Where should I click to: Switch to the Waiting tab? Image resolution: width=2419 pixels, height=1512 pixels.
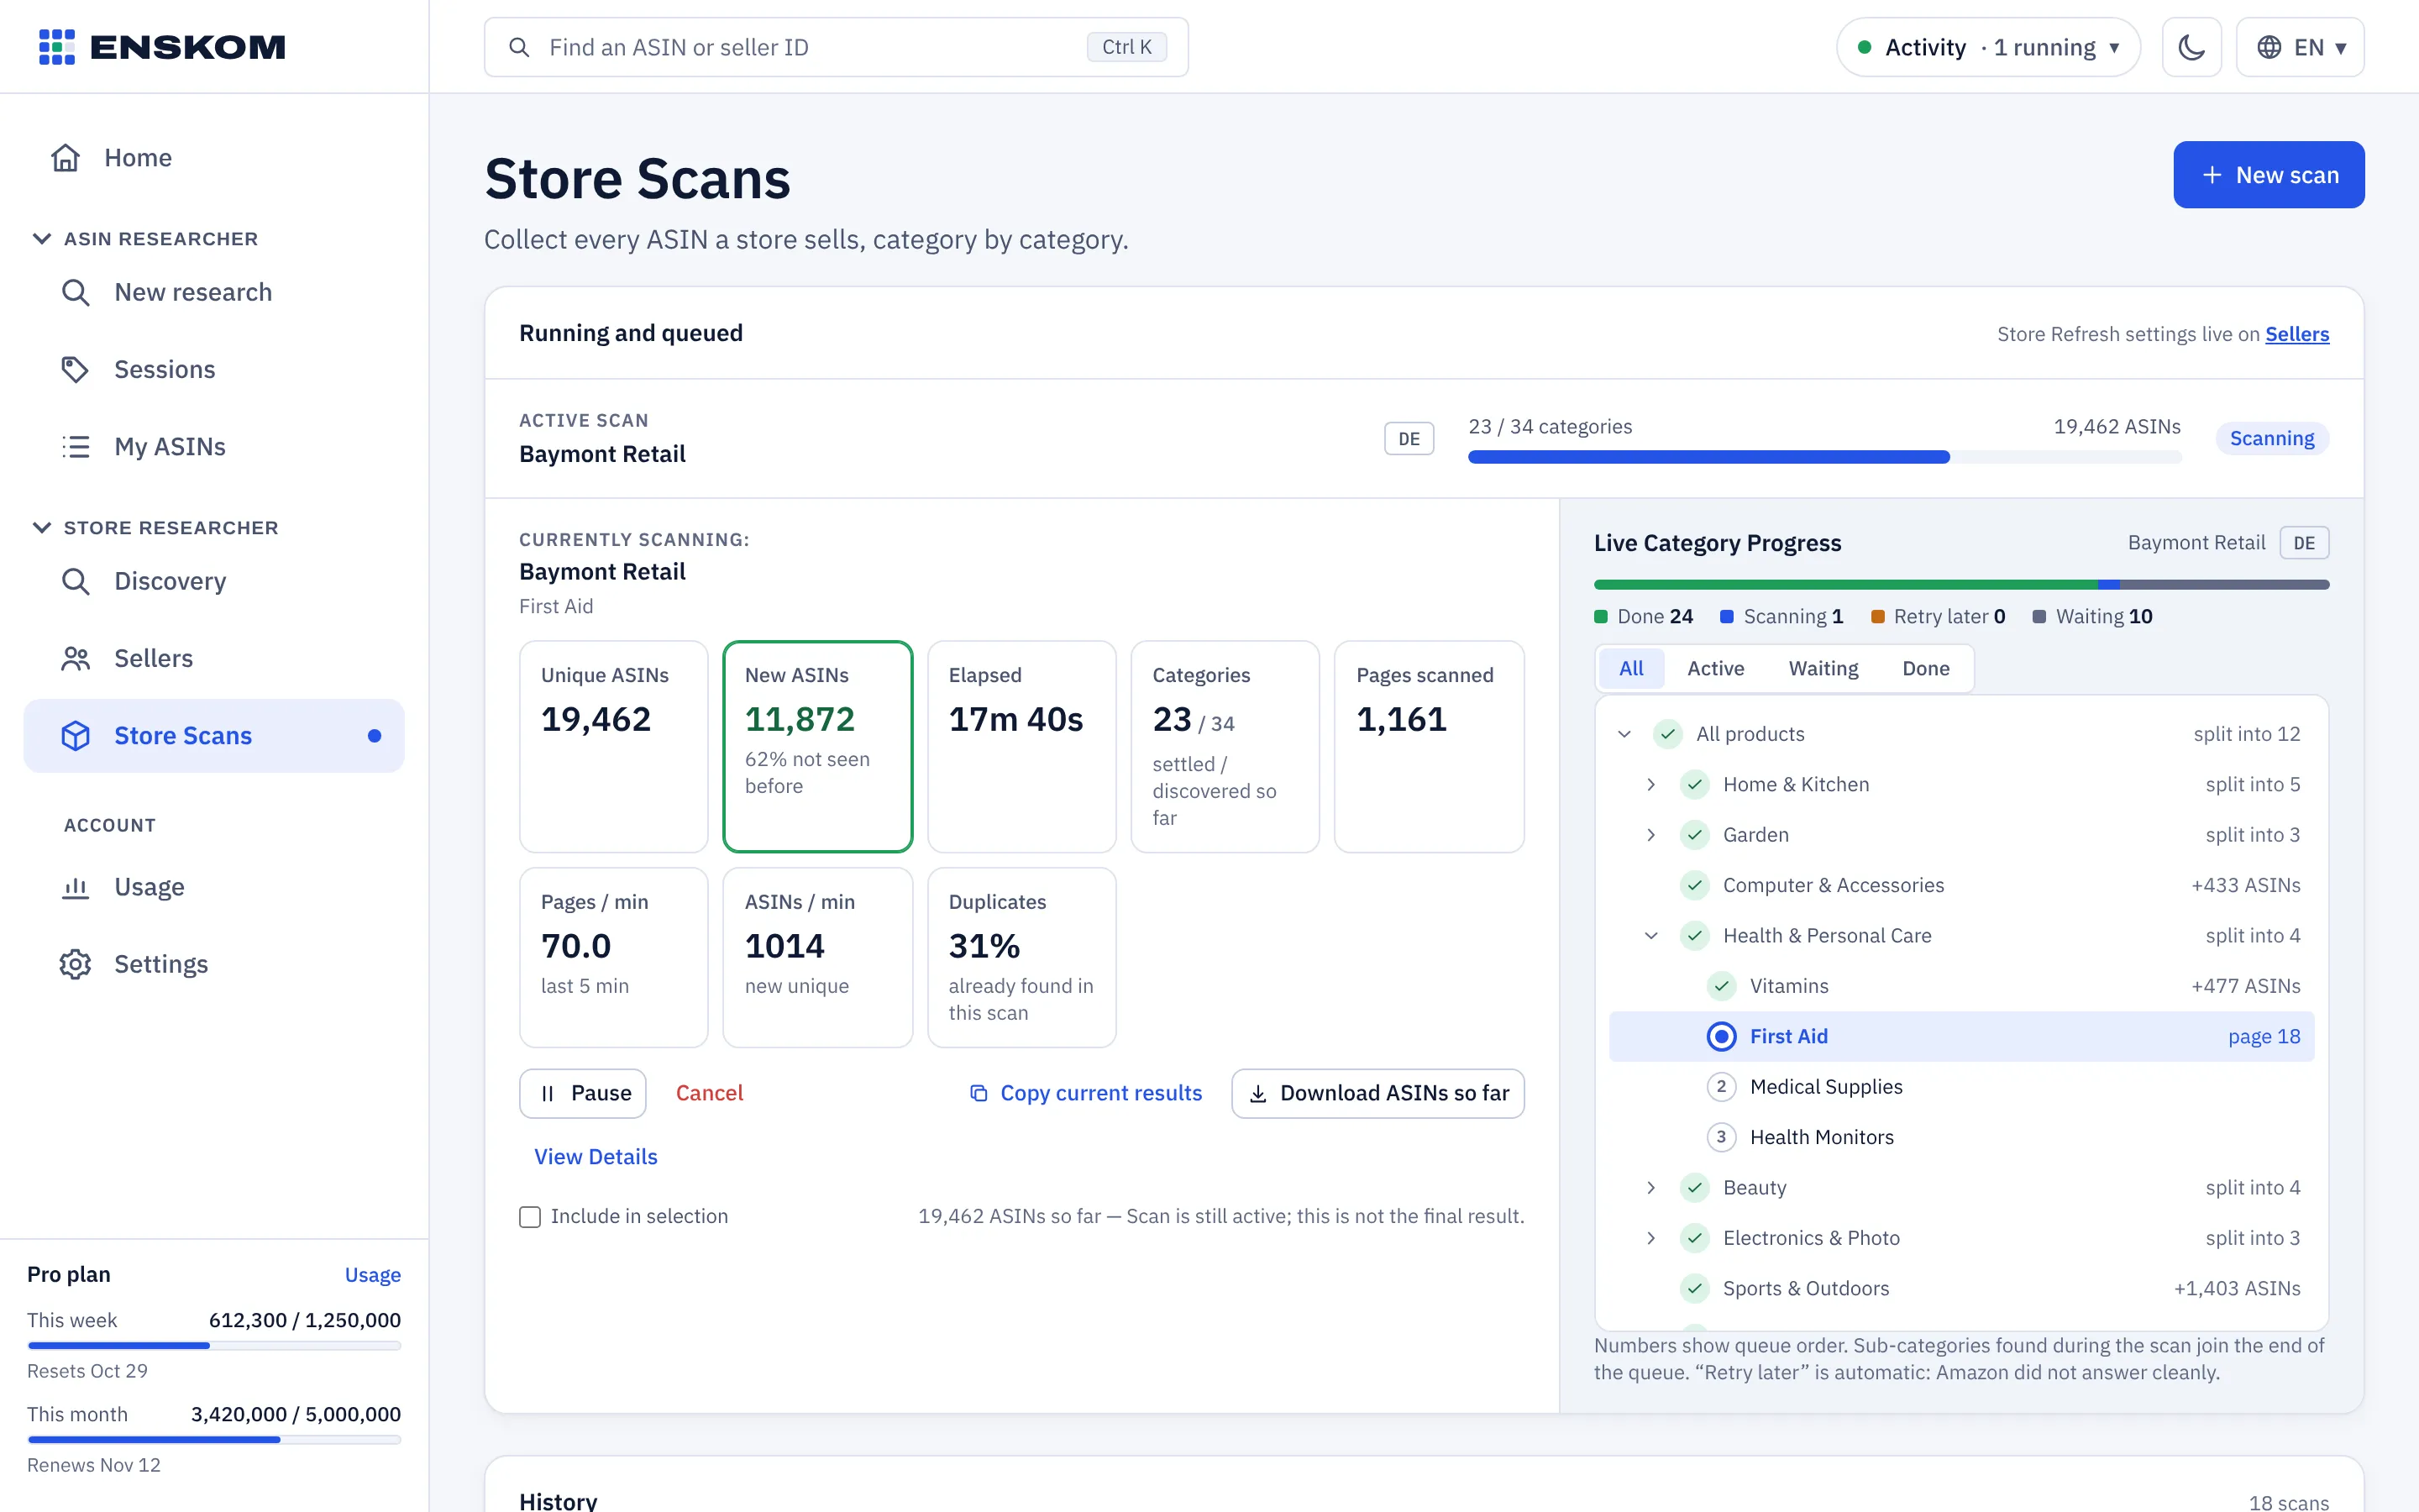tap(1823, 668)
